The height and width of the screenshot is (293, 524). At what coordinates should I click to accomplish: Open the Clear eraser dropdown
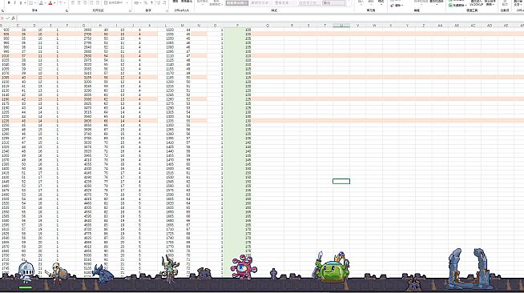pos(397,6)
